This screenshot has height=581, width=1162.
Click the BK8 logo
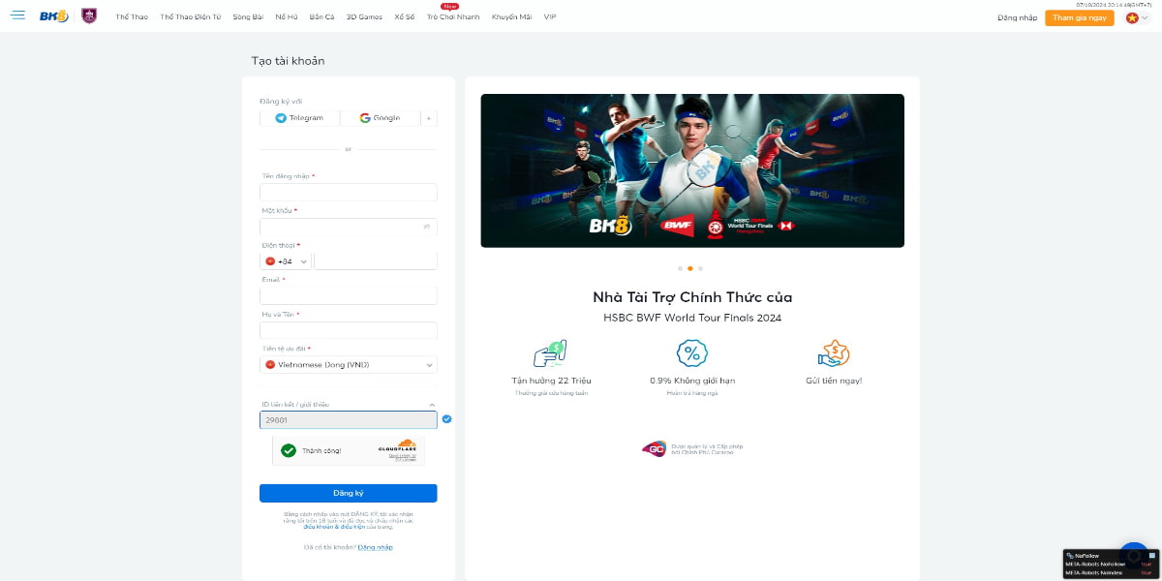coord(54,16)
